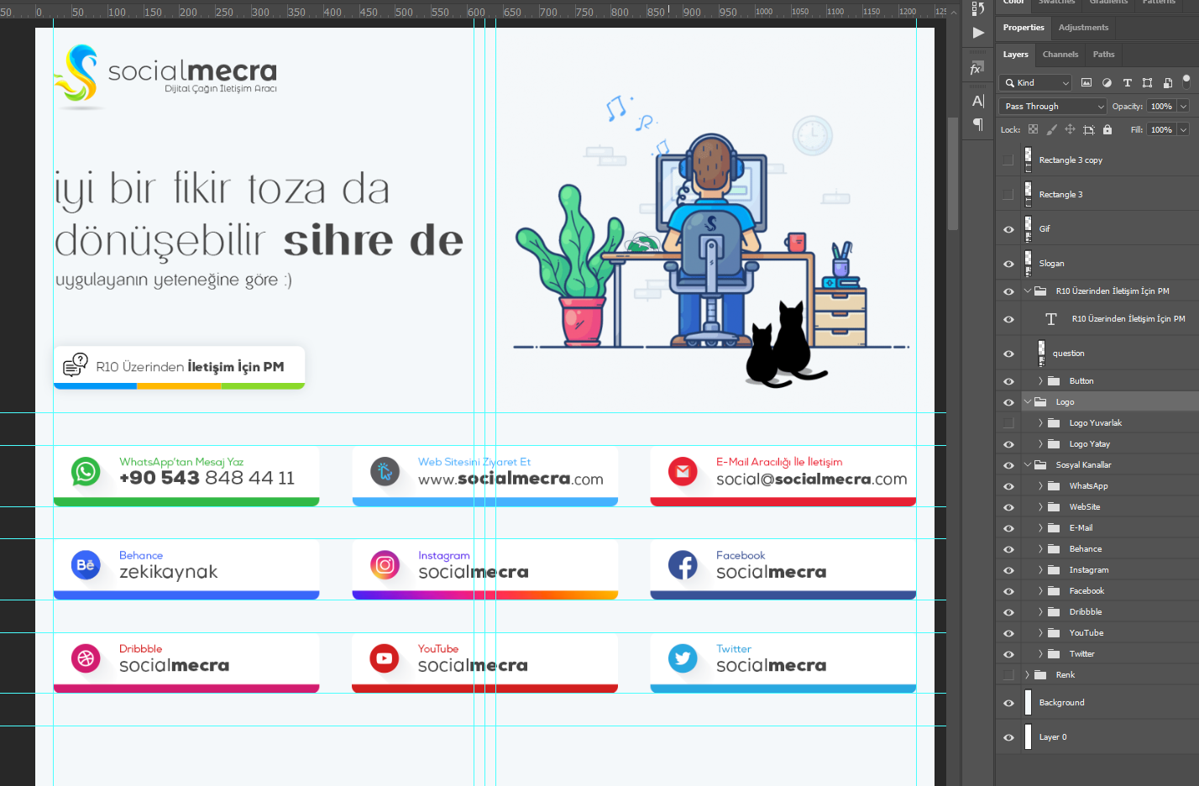This screenshot has width=1199, height=786.
Task: Click the folder icon of Button group
Action: pos(1054,381)
